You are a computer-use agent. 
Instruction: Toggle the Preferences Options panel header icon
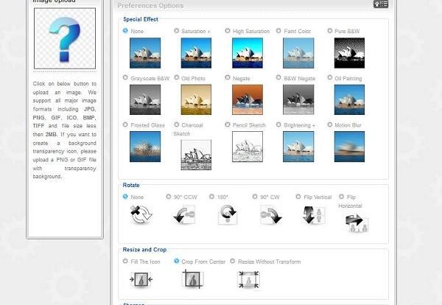click(x=381, y=4)
